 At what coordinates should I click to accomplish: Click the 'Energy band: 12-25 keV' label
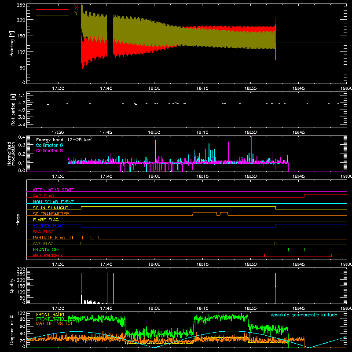click(x=64, y=140)
